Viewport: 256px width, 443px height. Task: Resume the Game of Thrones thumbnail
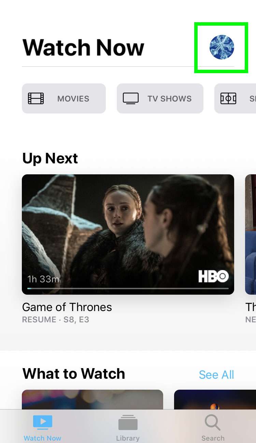click(128, 234)
